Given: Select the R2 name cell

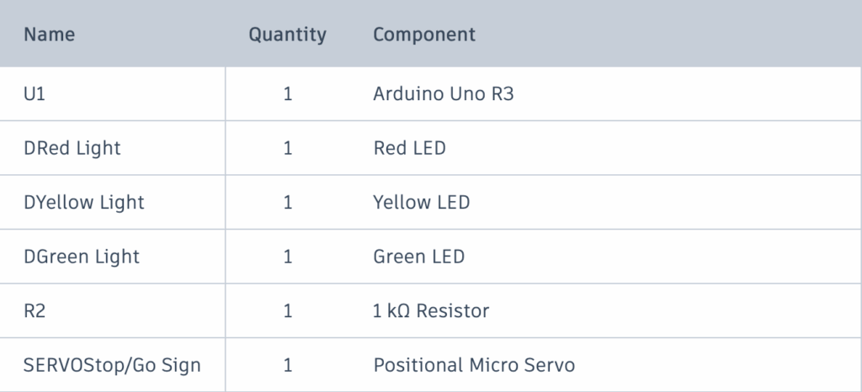Looking at the screenshot, I should point(35,311).
